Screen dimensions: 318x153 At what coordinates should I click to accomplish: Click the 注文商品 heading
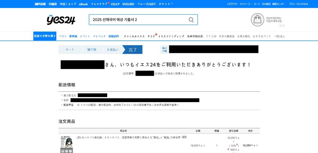(x=67, y=121)
